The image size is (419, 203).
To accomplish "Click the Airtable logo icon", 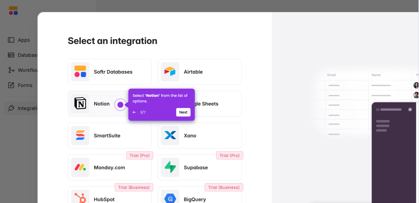I will click(170, 72).
